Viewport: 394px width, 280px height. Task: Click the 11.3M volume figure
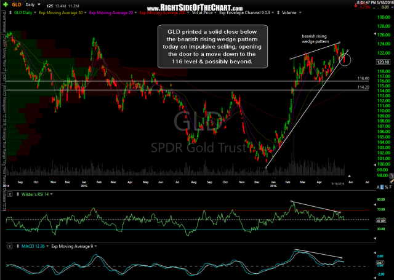(74, 6)
